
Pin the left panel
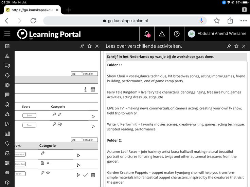[82, 46]
